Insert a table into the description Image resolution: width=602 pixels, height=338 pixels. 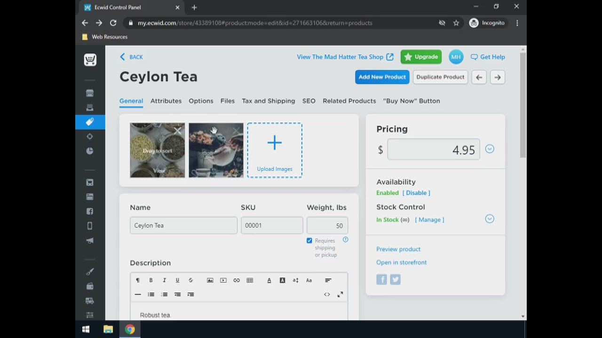click(250, 280)
